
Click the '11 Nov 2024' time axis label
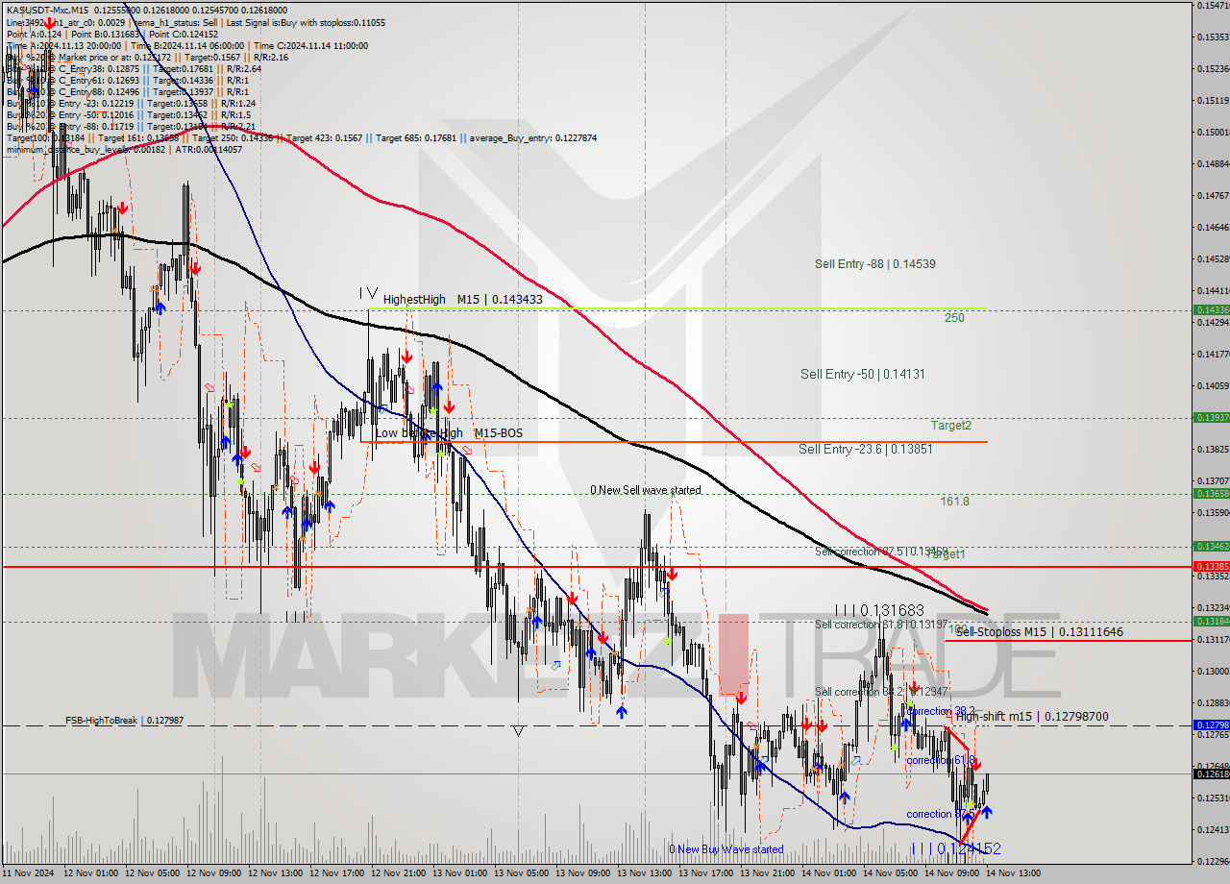point(27,873)
